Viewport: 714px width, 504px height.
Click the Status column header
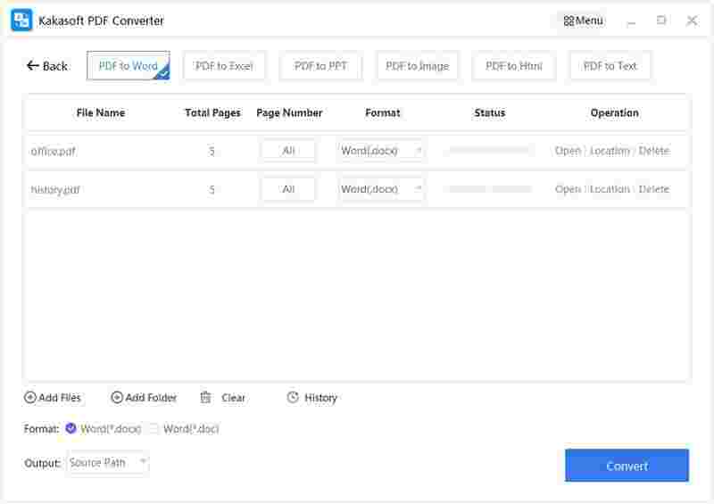pyautogui.click(x=490, y=112)
